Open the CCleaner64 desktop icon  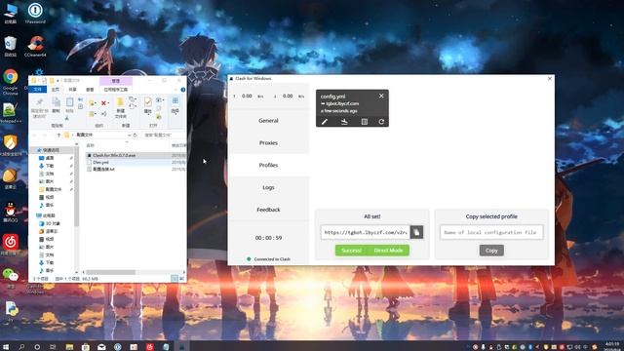[35, 46]
